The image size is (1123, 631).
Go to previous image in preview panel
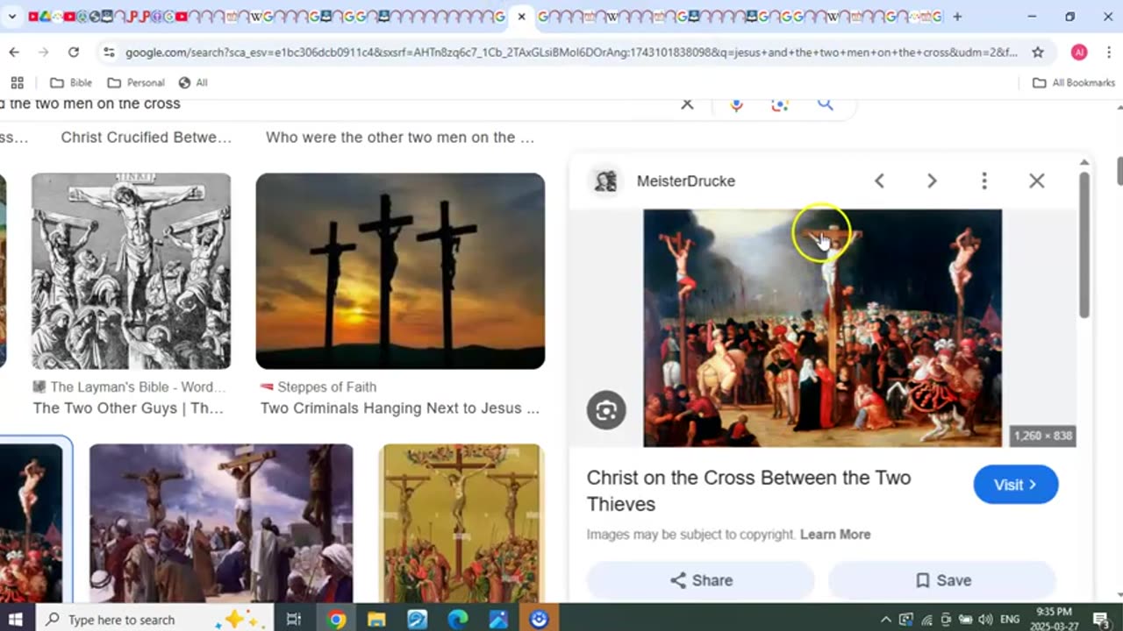pyautogui.click(x=879, y=181)
